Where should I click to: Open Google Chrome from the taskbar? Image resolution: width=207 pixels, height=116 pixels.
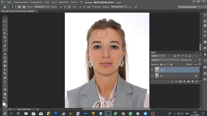coord(123,113)
